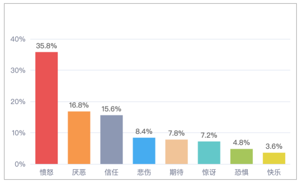
Task: Select the teal 惊讶 bar
Action: tap(209, 153)
